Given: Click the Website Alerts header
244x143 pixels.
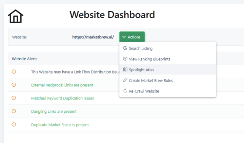Looking at the screenshot, I should pyautogui.click(x=25, y=59).
